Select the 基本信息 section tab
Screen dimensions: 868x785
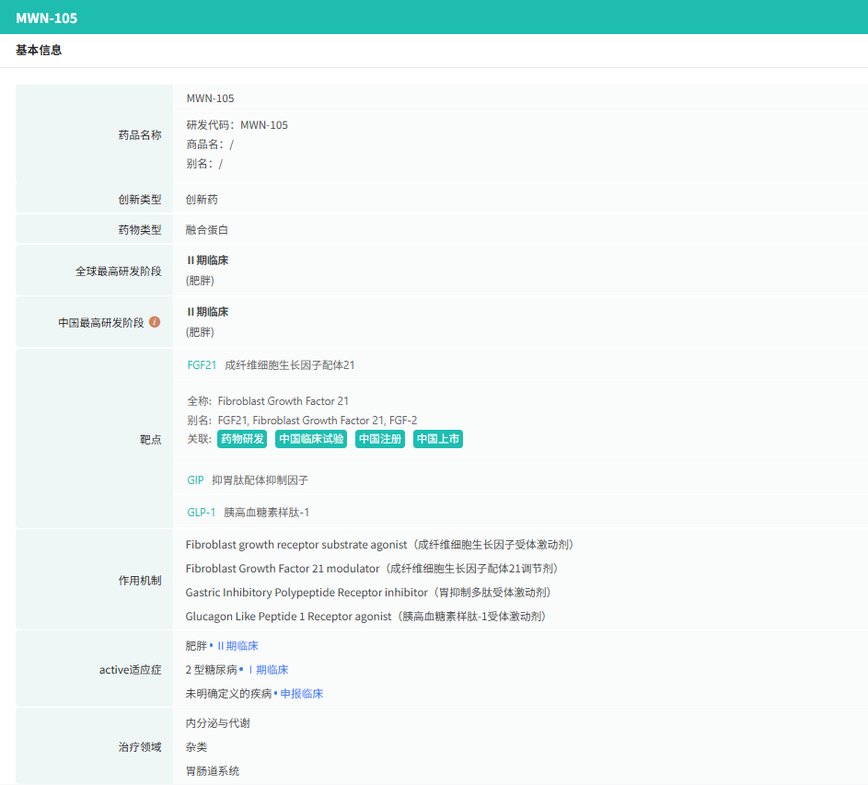point(39,50)
